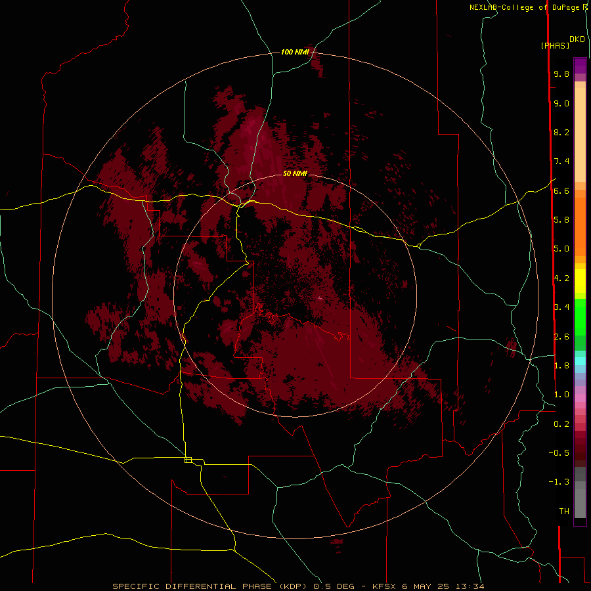
Task: Select the 1.8 value on the color scale
Action: click(561, 366)
